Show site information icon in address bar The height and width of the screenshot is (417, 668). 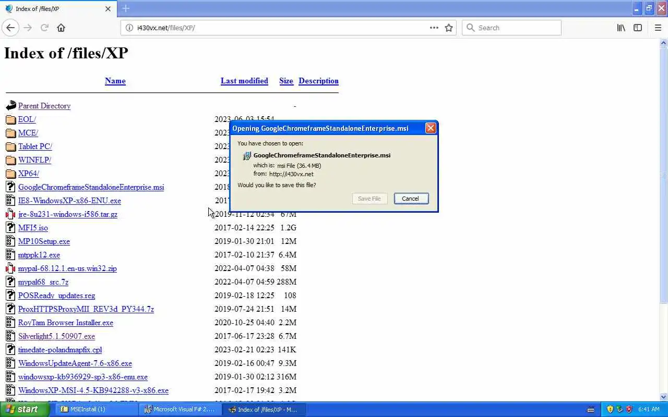[129, 28]
